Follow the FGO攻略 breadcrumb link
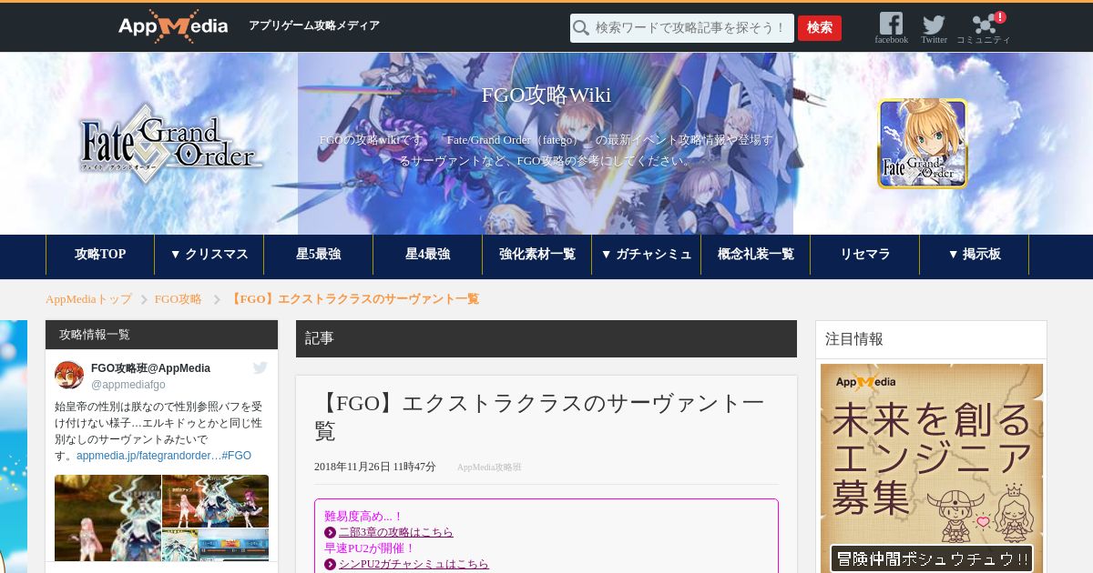The height and width of the screenshot is (573, 1093). [179, 299]
